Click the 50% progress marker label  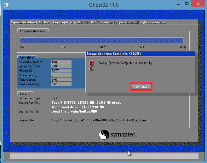[102, 47]
